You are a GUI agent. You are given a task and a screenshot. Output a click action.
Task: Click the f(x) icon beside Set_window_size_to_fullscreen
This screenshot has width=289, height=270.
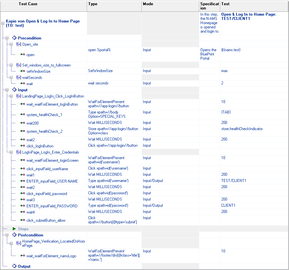(x=19, y=65)
